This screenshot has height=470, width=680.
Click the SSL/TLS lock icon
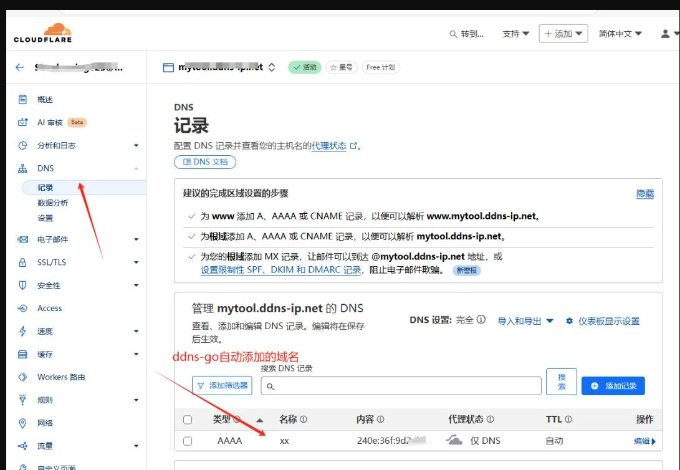22,262
